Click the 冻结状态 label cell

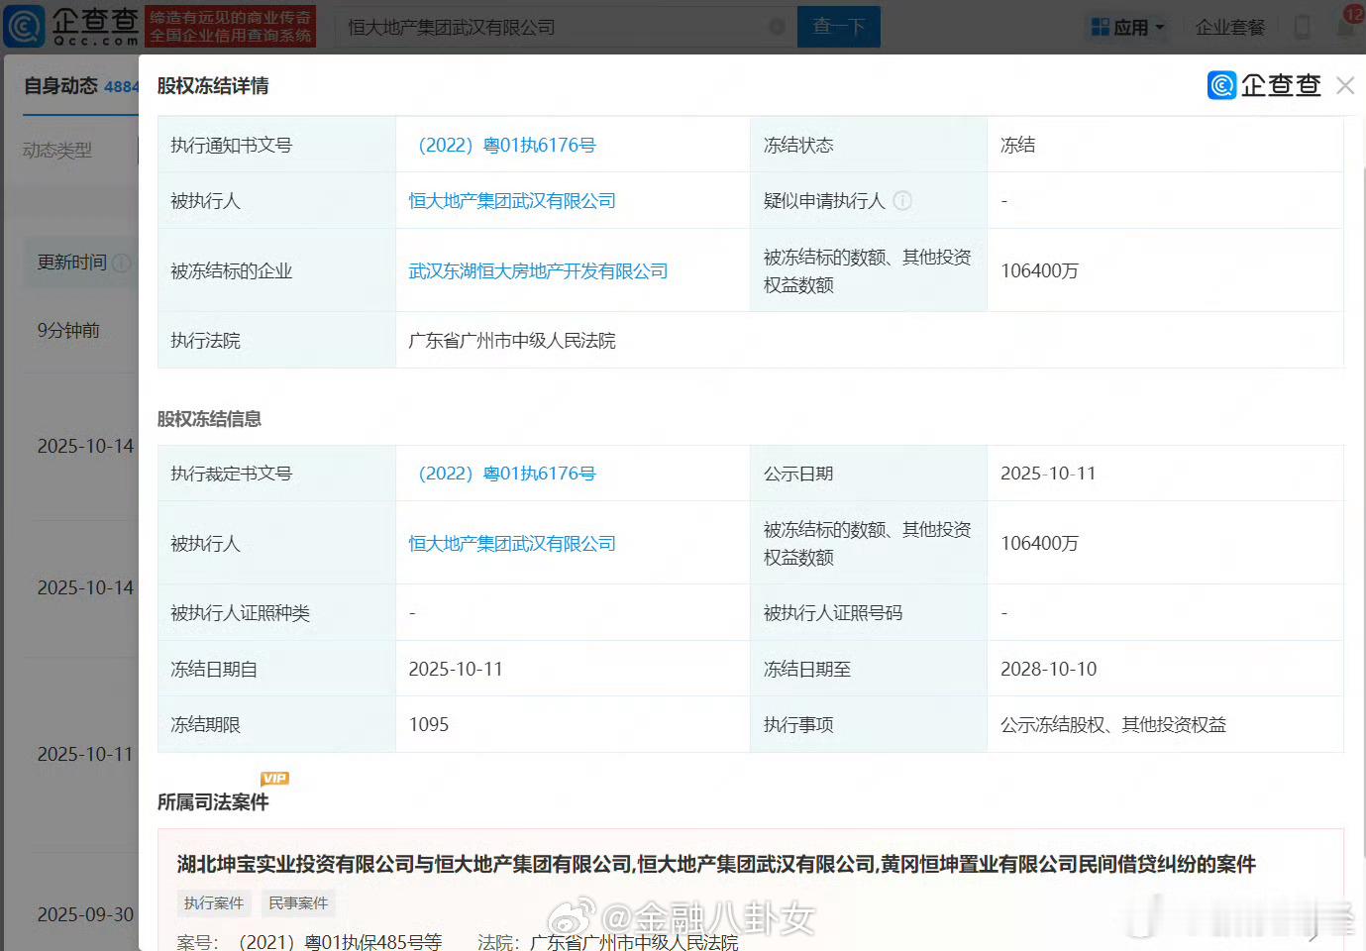point(869,145)
